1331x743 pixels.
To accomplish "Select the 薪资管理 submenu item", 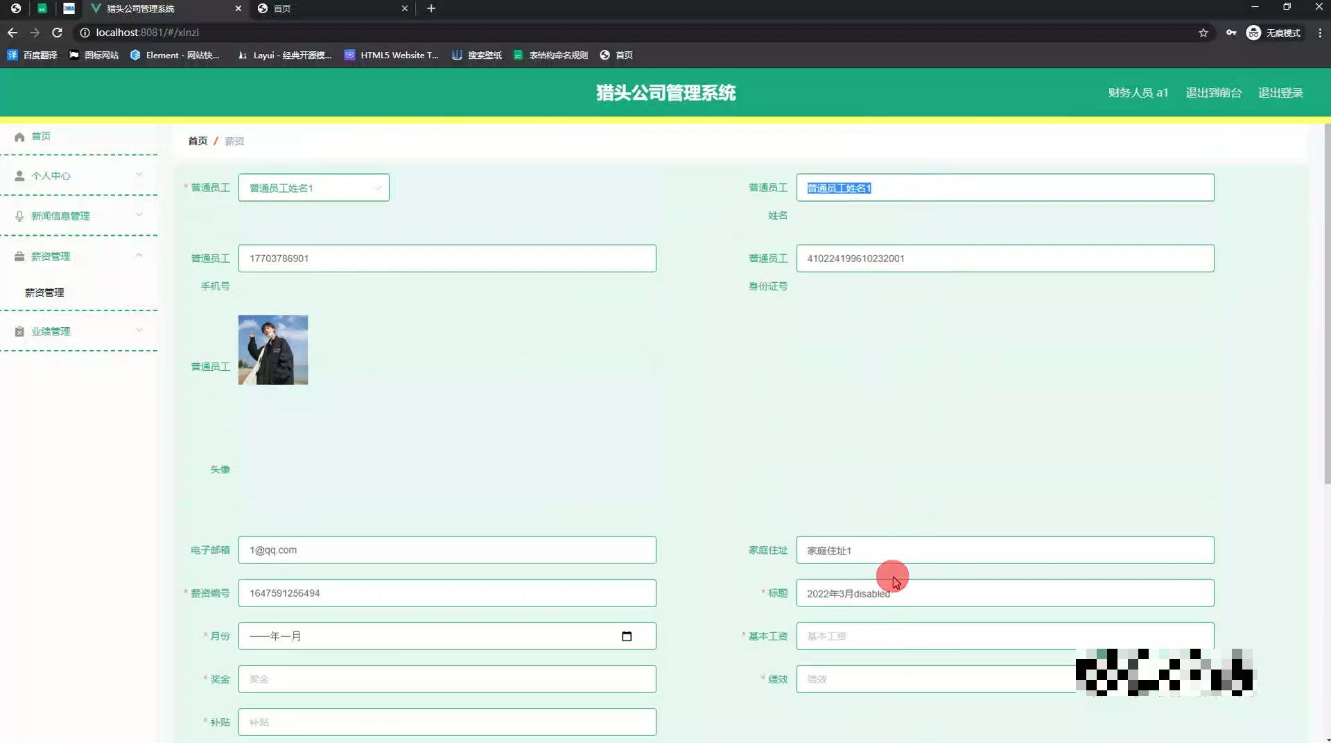I will click(44, 292).
